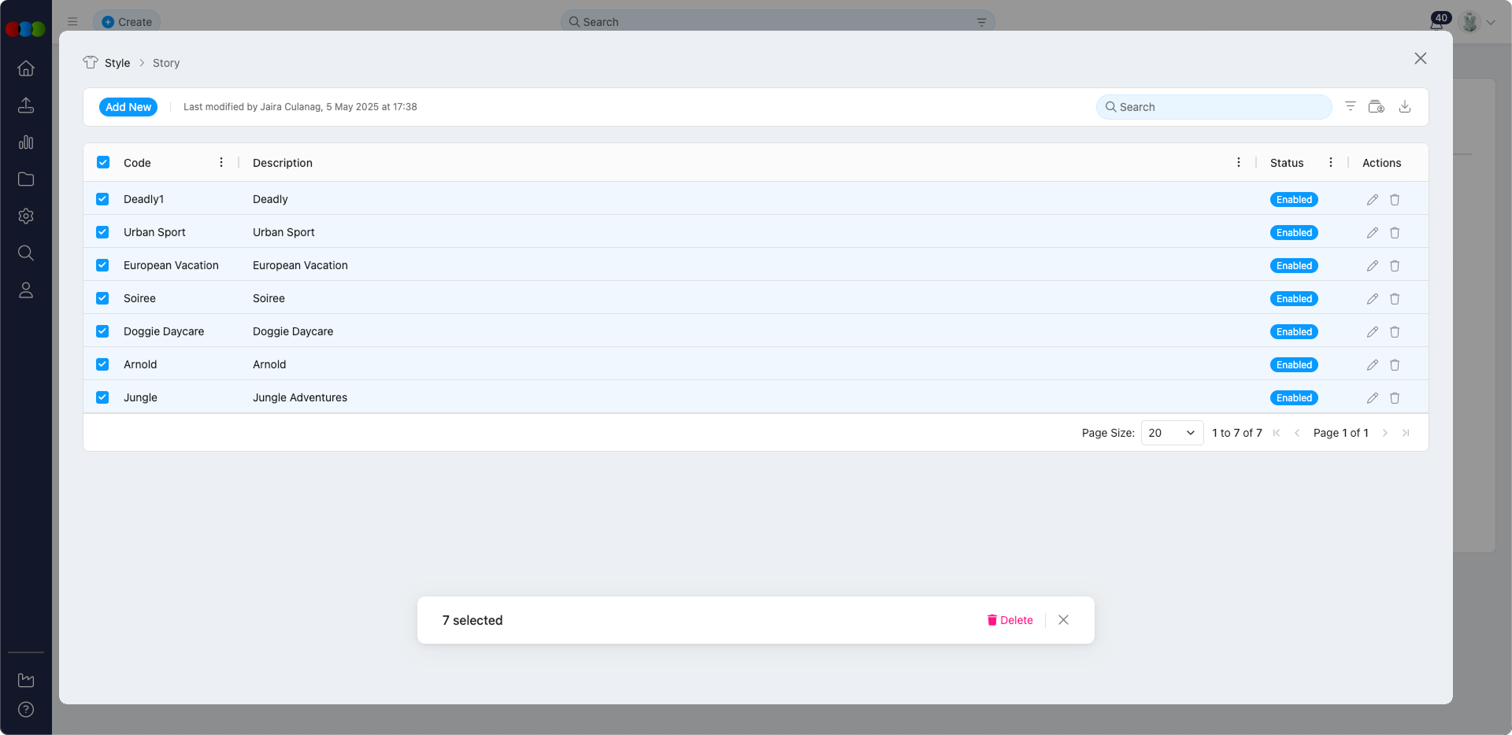Screen dimensions: 1512x735
Task: Select the Users icon in the sidebar
Action: (26, 290)
